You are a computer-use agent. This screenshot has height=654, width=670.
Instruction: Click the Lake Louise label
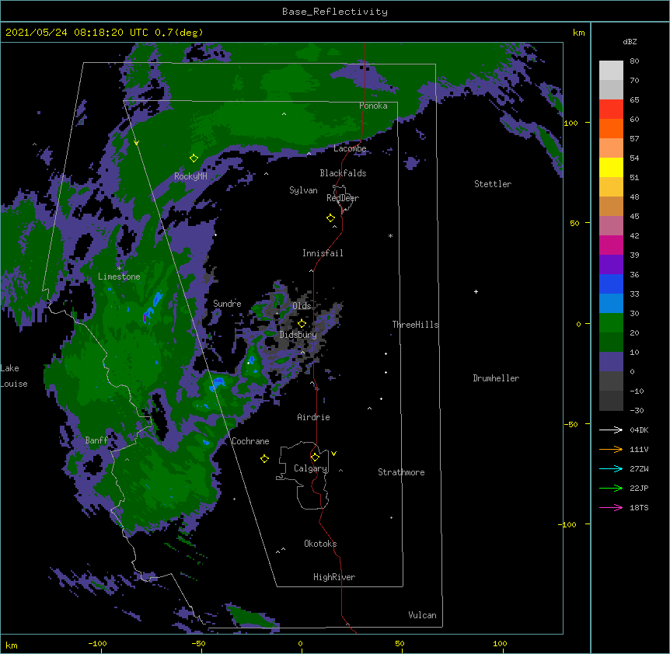pos(14,376)
